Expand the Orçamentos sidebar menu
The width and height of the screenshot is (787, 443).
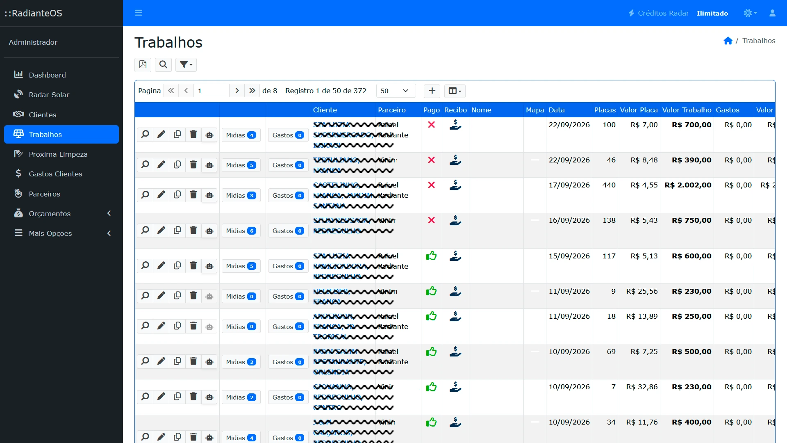(61, 213)
